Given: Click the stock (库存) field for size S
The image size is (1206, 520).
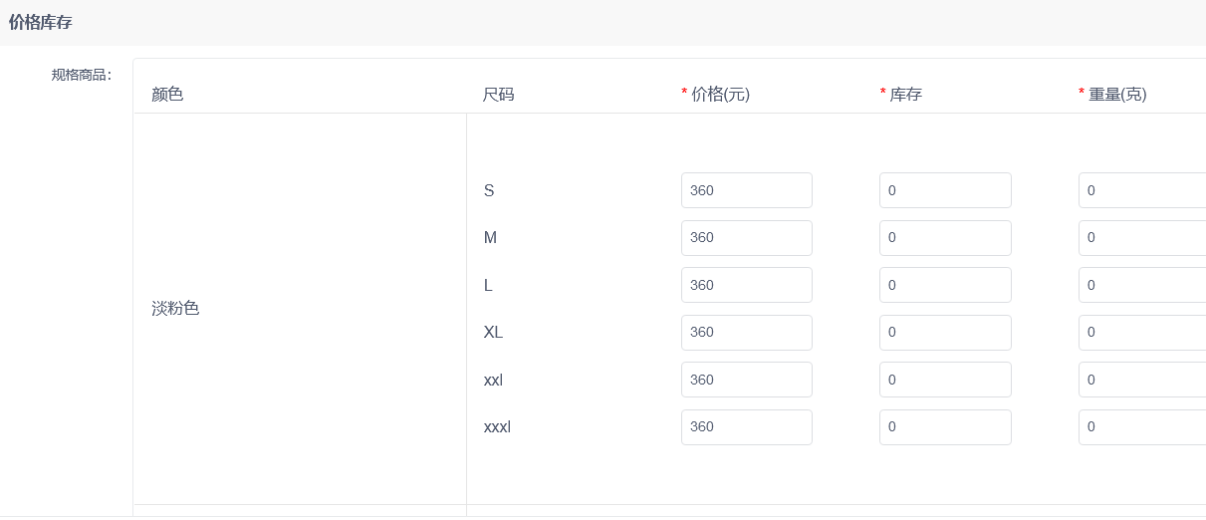Looking at the screenshot, I should (x=944, y=190).
